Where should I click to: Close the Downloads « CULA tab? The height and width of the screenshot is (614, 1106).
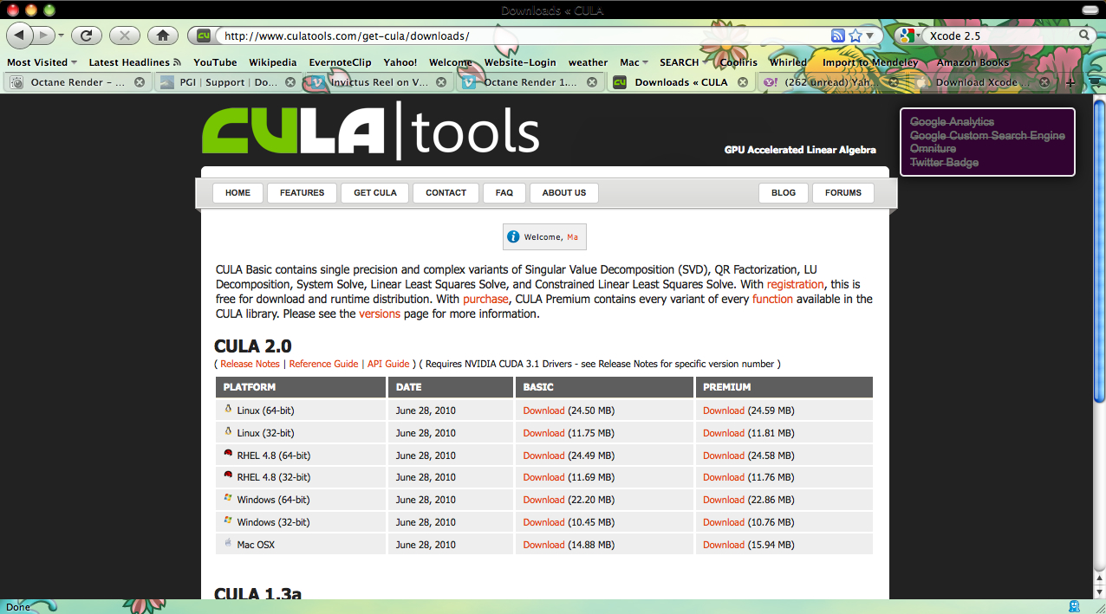click(x=743, y=82)
